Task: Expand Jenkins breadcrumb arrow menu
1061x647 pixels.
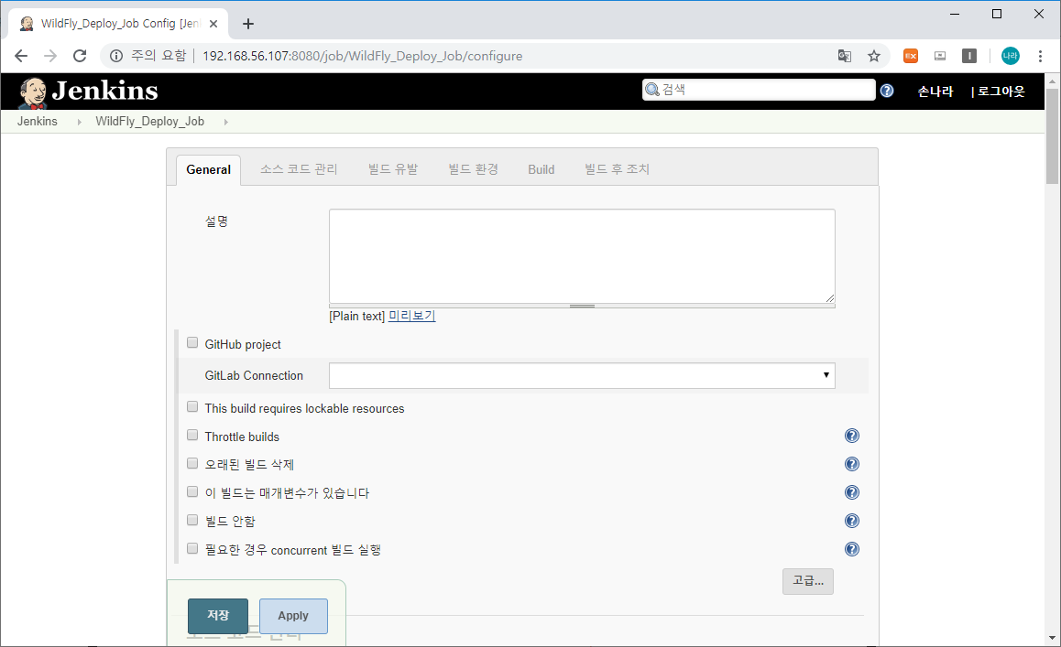Action: [79, 122]
